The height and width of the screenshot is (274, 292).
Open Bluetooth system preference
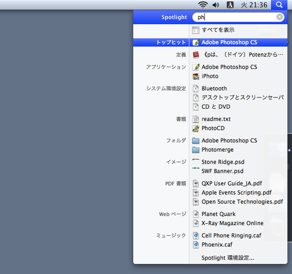pyautogui.click(x=214, y=88)
